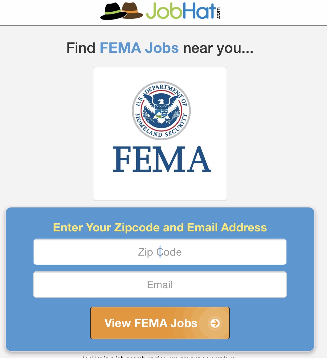Click the word "Find" in the headline
The width and height of the screenshot is (327, 358).
pos(81,48)
